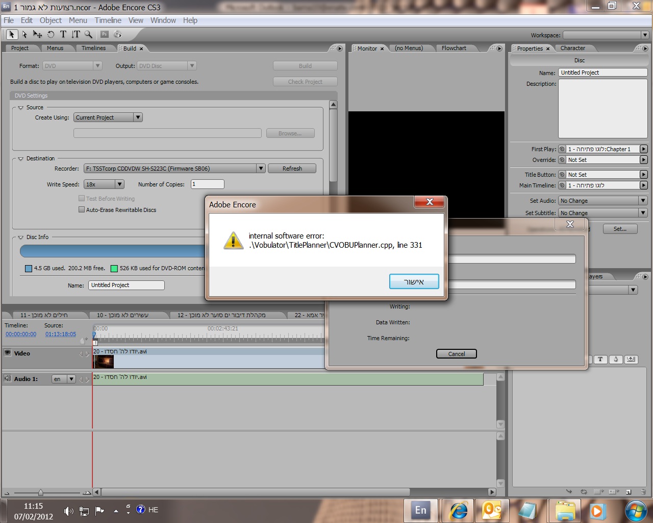Click the Adobe Encore taskbar button
653x523 pixels.
pyautogui.click(x=421, y=510)
